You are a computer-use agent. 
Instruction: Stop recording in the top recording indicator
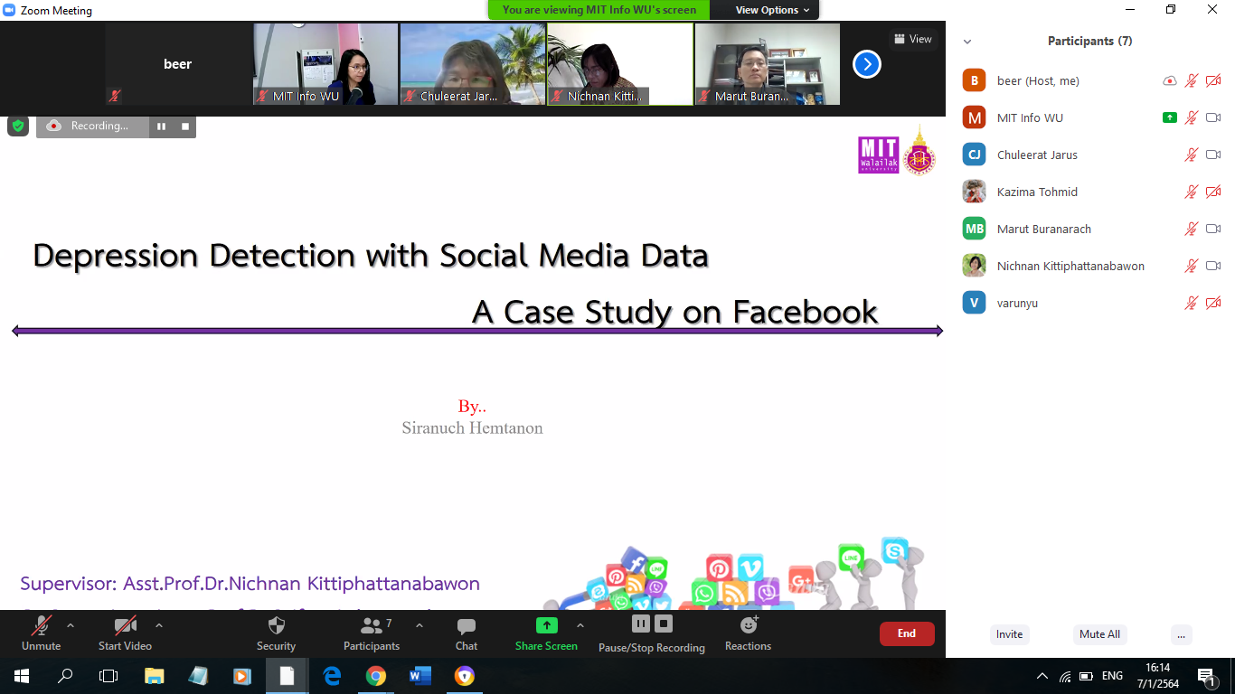(x=185, y=127)
